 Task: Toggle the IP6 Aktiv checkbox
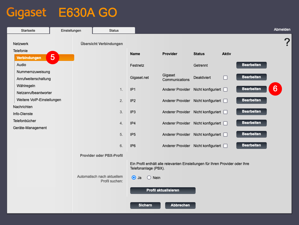pyautogui.click(x=225, y=146)
